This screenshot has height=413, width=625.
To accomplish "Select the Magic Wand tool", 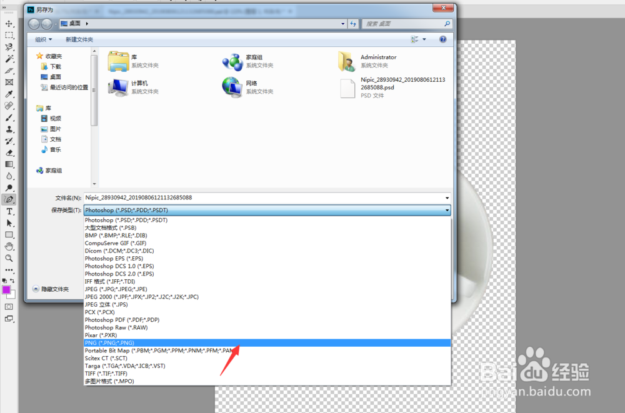I will point(9,59).
